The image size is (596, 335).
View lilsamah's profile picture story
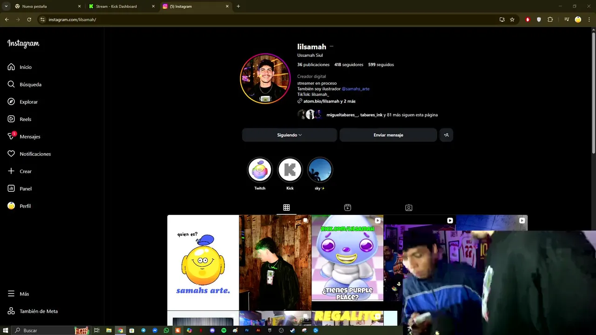[265, 79]
